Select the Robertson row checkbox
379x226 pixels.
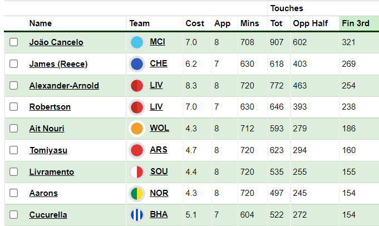tap(13, 106)
